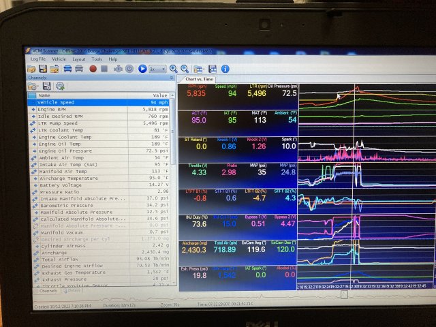Screen dimensions: 436x327
Task: Select the LTR Pump Speed channel row
Action: pyautogui.click(x=99, y=123)
